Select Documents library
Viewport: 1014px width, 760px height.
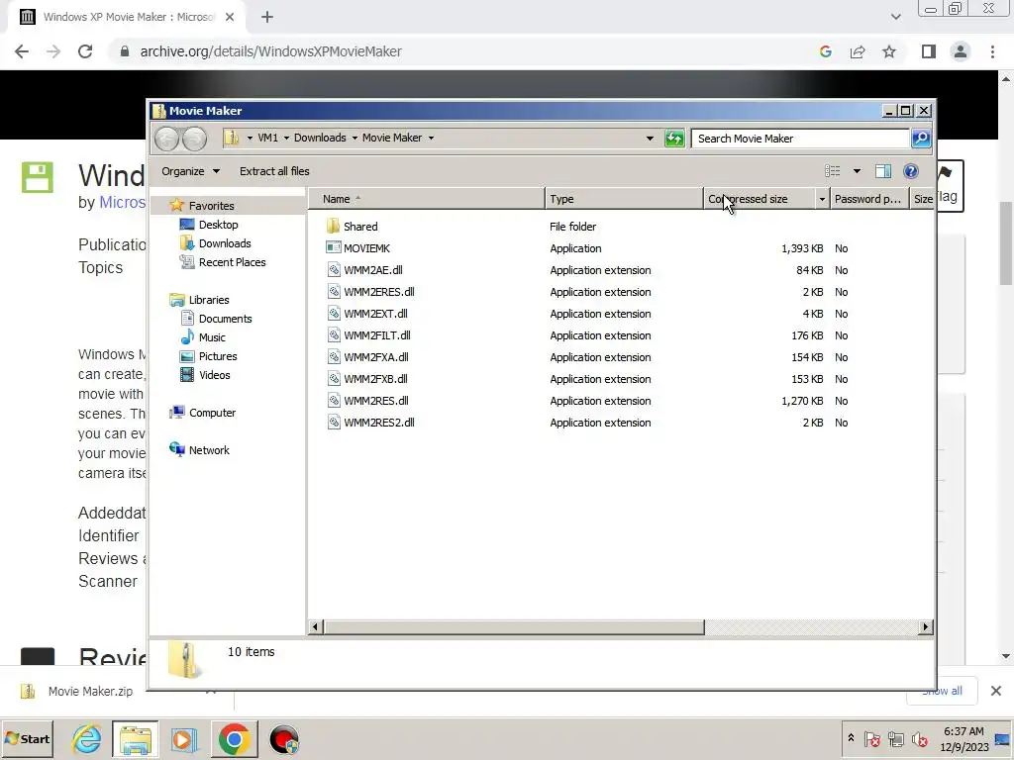tap(225, 319)
